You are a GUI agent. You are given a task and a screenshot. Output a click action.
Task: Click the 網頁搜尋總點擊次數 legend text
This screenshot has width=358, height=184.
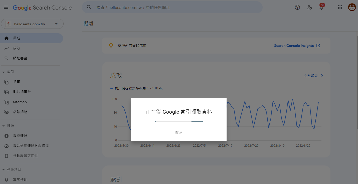[138, 88]
